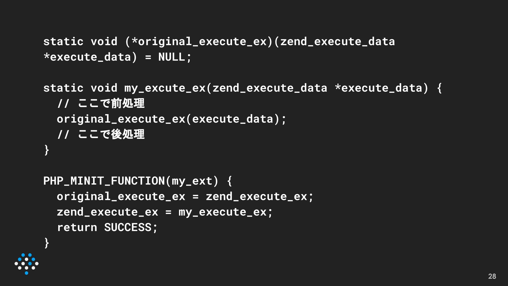The image size is (508, 286).
Task: Click the my_excute_ex function signature line
Action: click(242, 88)
